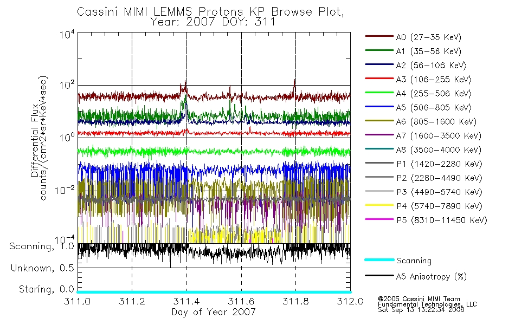This screenshot has height=325, width=515.
Task: Click the 10^0 y-axis tick label
Action: [67, 138]
